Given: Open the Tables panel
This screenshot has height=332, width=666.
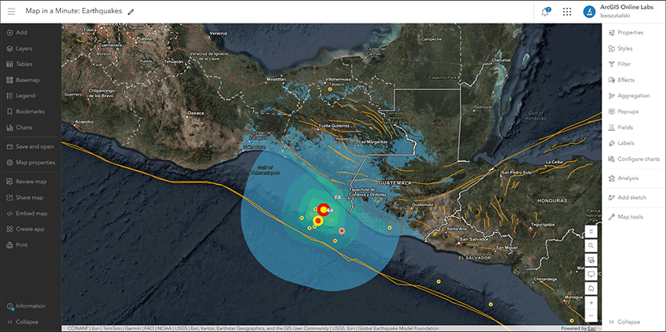Looking at the screenshot, I should (x=20, y=64).
